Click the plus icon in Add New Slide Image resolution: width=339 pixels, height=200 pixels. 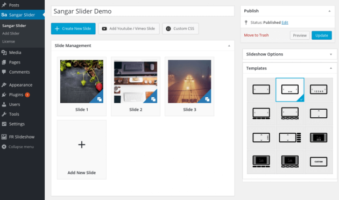pyautogui.click(x=82, y=145)
